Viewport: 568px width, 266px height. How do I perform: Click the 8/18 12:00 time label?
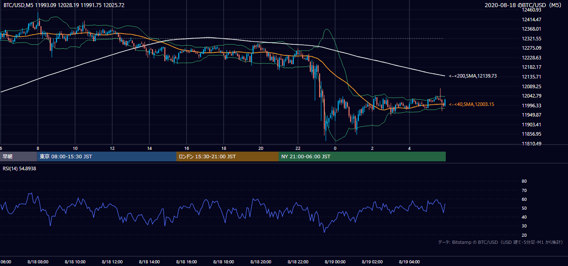112,262
